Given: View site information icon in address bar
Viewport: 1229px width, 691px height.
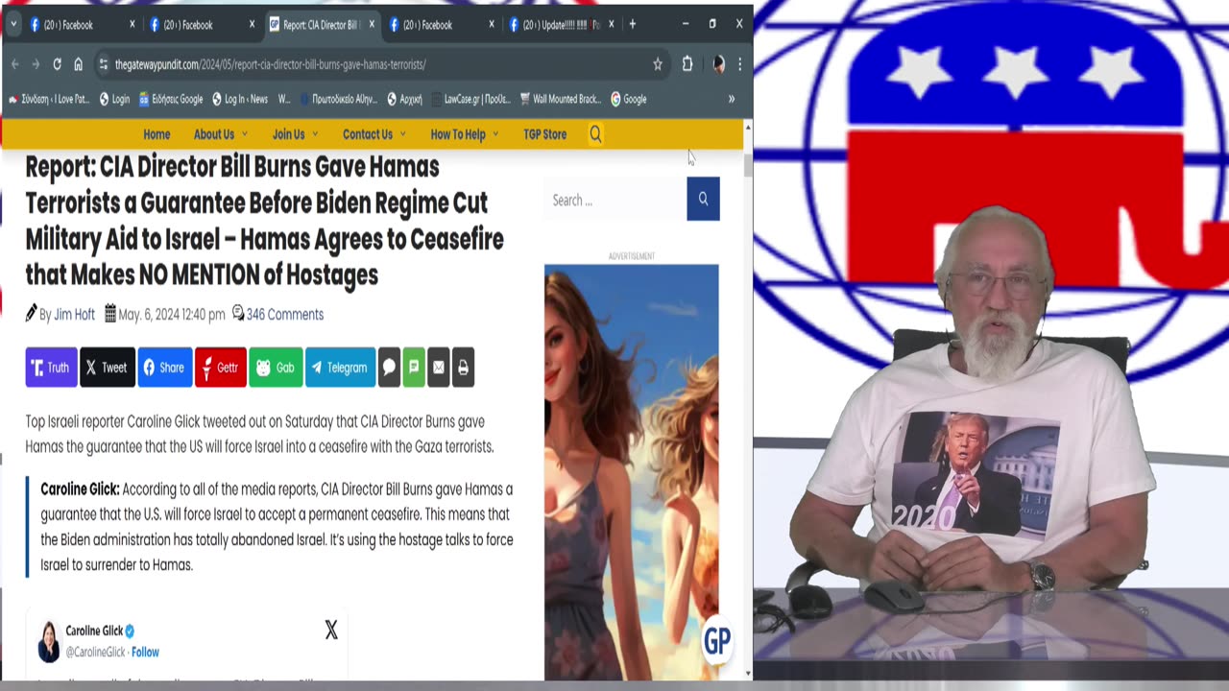Looking at the screenshot, I should point(104,64).
